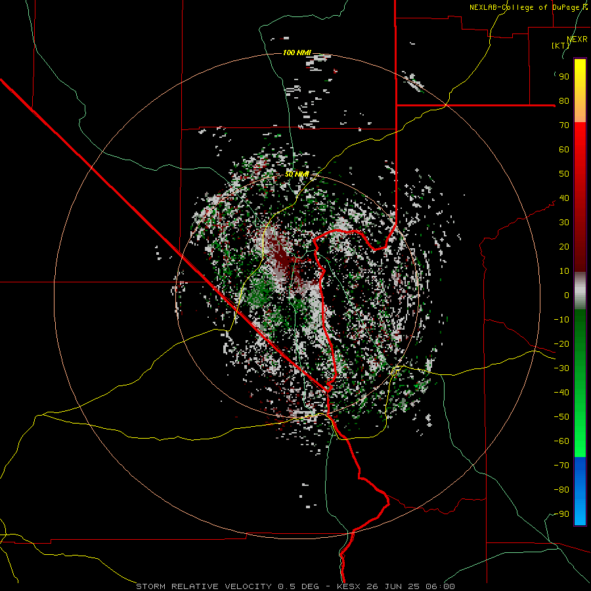Click the 30 value on the velocity scale
Viewport: 591px width, 591px height.
tap(564, 223)
